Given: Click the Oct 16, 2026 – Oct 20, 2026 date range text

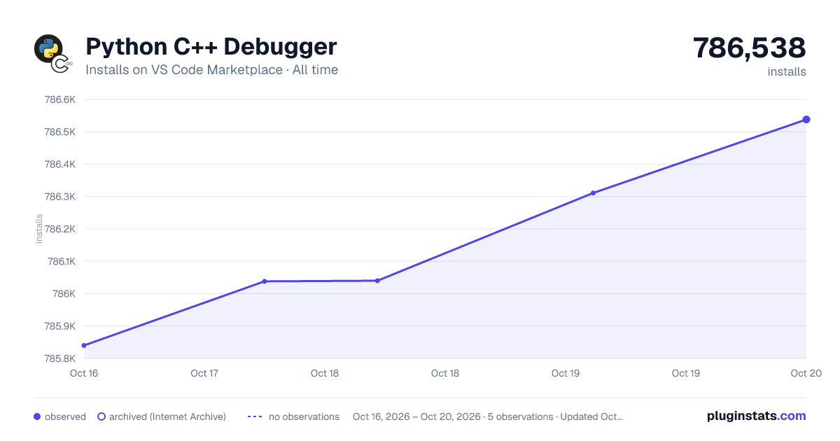Looking at the screenshot, I should tap(416, 416).
